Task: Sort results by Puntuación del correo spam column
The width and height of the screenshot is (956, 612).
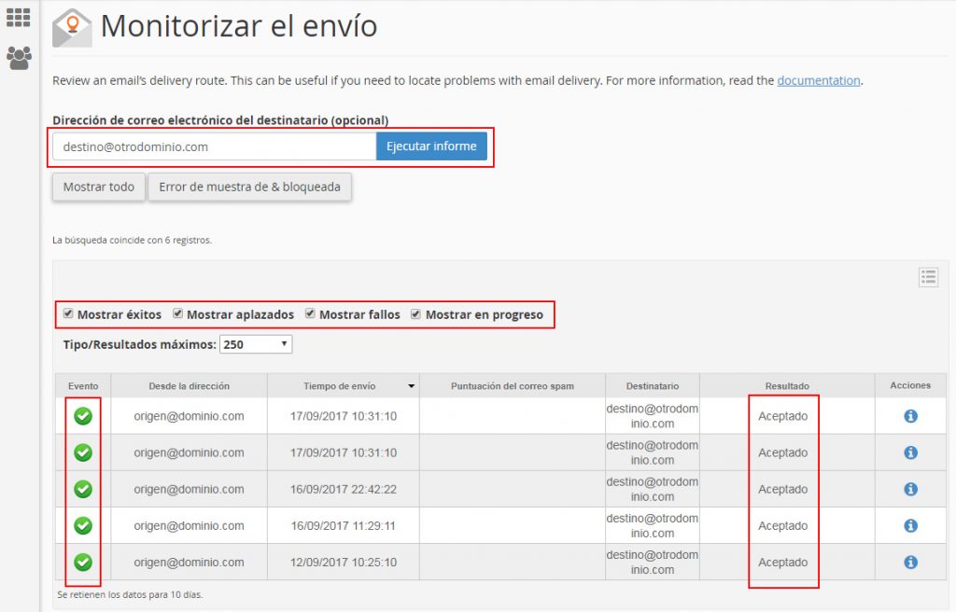Action: click(x=512, y=385)
